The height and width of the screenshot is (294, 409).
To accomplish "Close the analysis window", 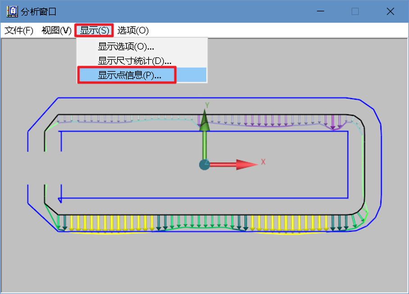I will tap(390, 12).
